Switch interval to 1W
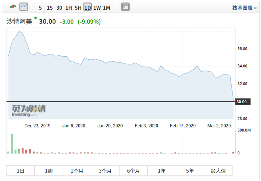 tap(97, 7)
